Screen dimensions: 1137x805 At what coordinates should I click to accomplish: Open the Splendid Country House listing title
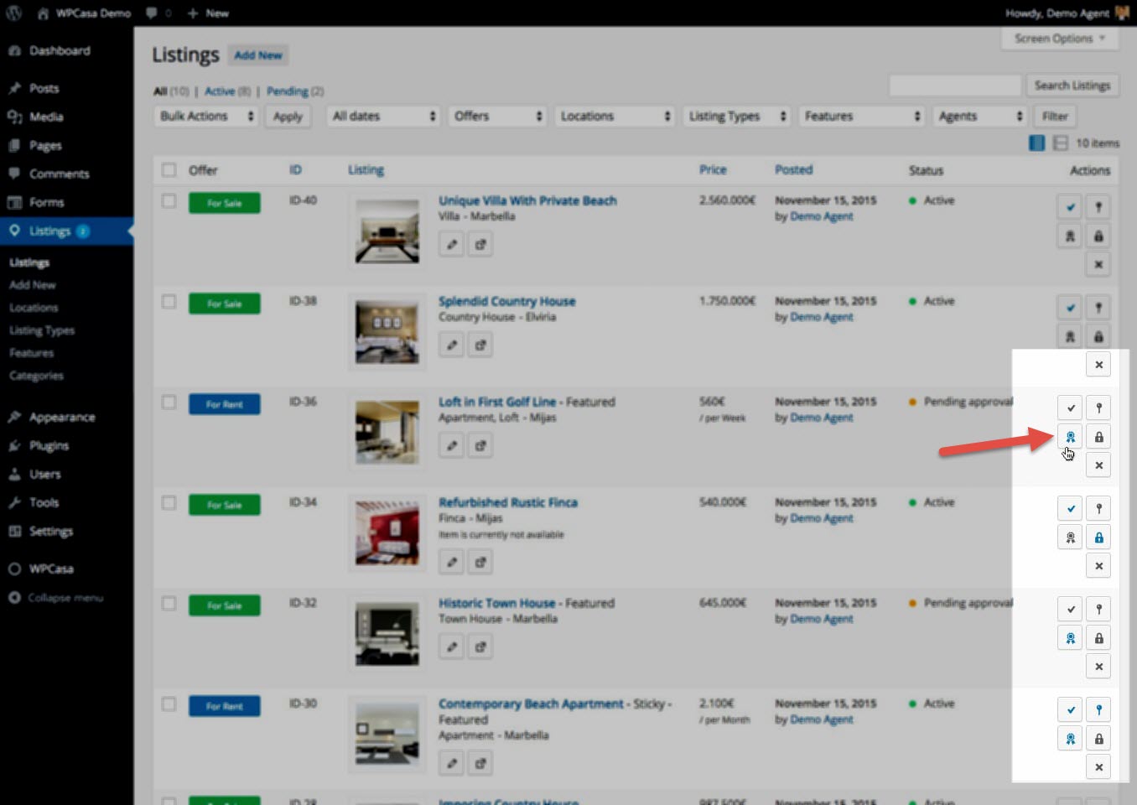506,301
